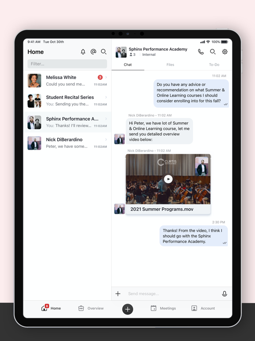Select the Home tab label in bottom bar

[x=56, y=308]
